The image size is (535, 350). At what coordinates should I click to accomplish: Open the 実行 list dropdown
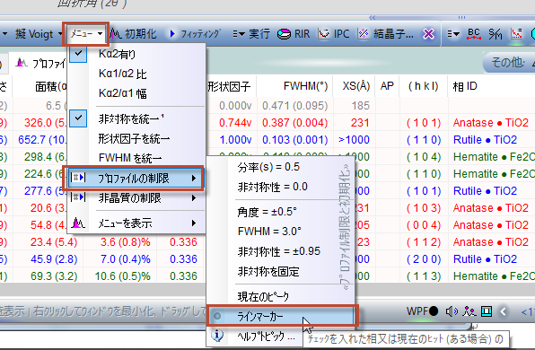click(251, 34)
